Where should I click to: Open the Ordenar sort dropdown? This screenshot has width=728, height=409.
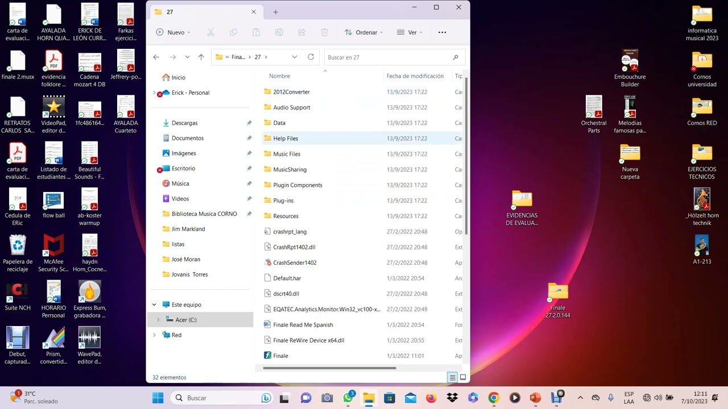pos(364,32)
